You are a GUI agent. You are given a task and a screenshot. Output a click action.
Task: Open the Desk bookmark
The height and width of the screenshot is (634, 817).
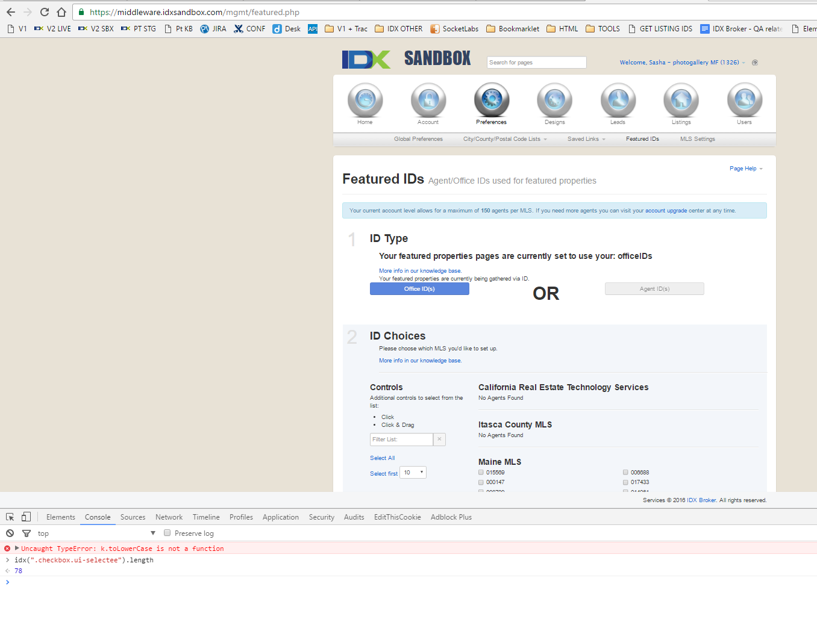click(x=287, y=29)
